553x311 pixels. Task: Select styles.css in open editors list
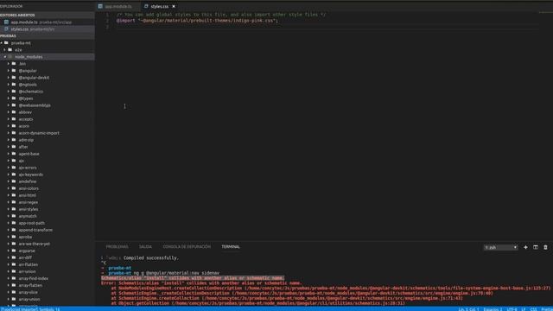coord(48,29)
